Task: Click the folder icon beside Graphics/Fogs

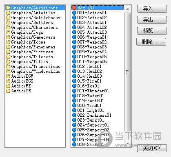Action: tap(8, 32)
